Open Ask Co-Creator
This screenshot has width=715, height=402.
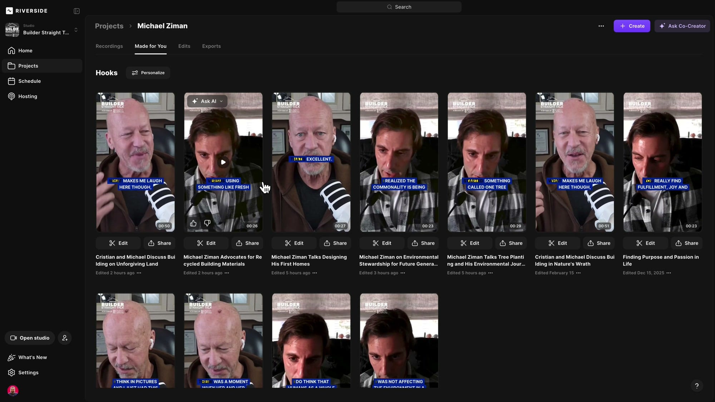tap(682, 26)
